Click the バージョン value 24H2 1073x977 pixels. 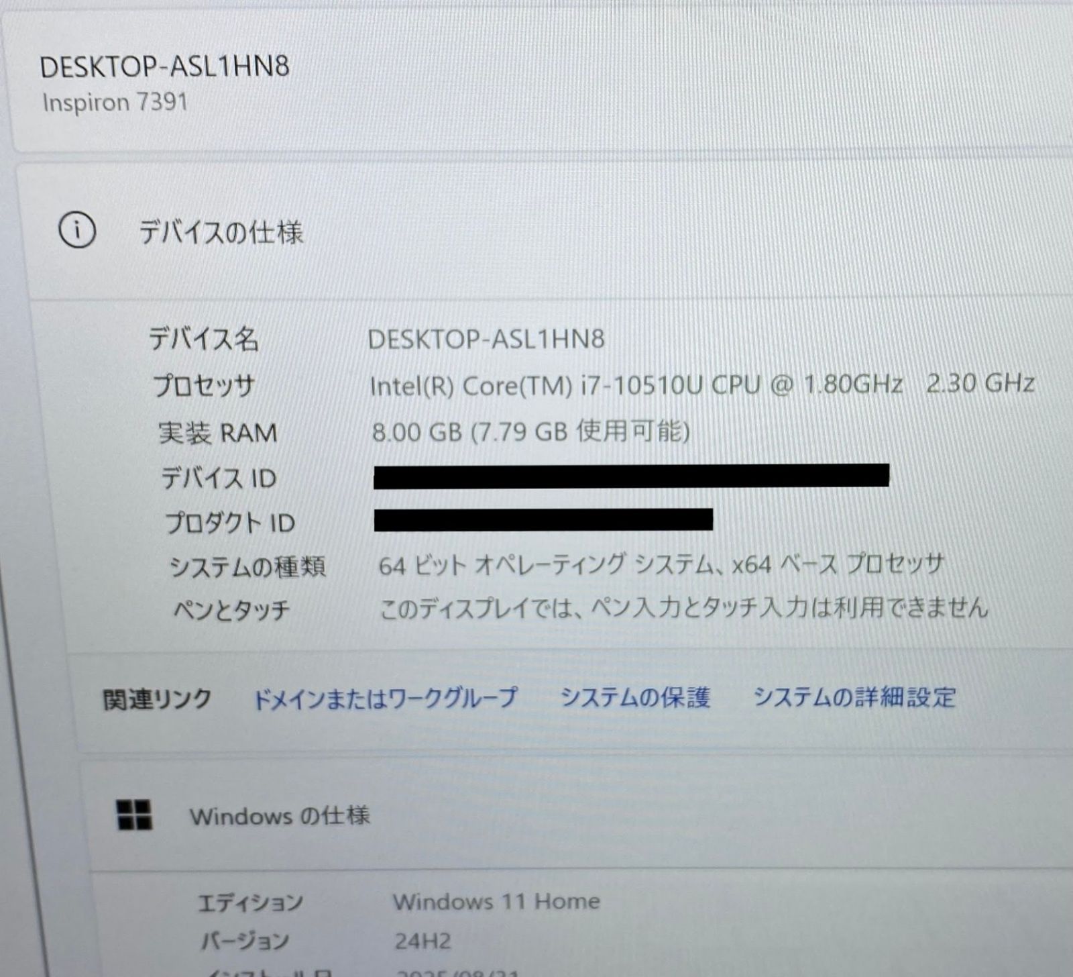[422, 941]
